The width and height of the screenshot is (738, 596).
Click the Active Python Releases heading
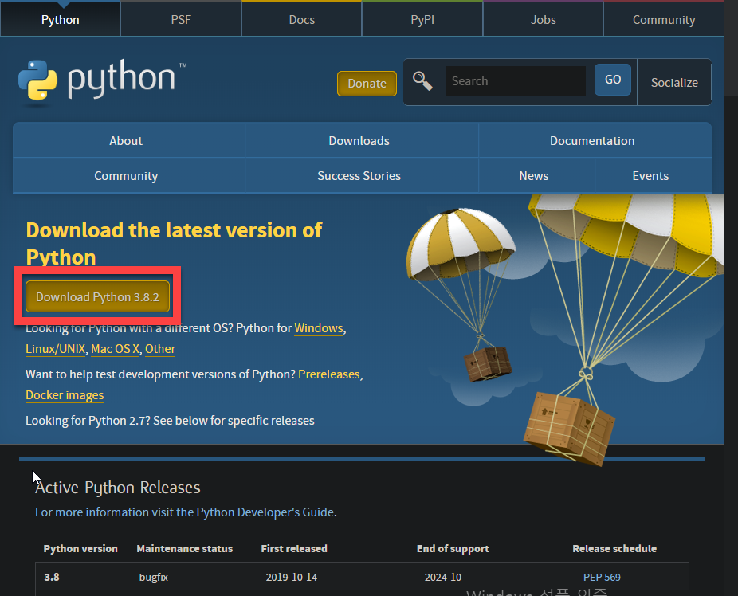118,488
